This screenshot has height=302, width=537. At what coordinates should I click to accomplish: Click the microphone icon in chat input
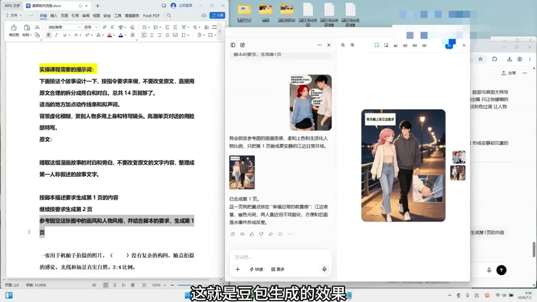[324, 269]
